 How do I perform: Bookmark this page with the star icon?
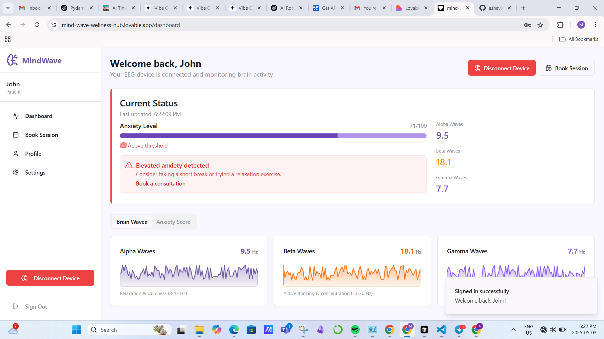click(540, 25)
